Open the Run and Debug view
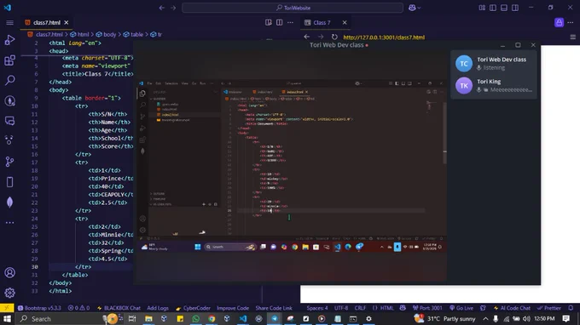 9,40
